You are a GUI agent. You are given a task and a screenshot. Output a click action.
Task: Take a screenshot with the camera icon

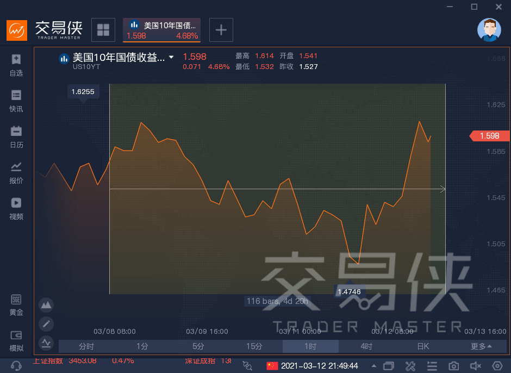point(453,366)
